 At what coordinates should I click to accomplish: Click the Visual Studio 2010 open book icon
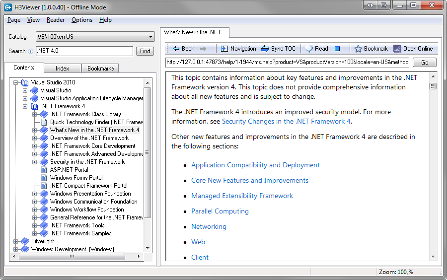point(25,82)
